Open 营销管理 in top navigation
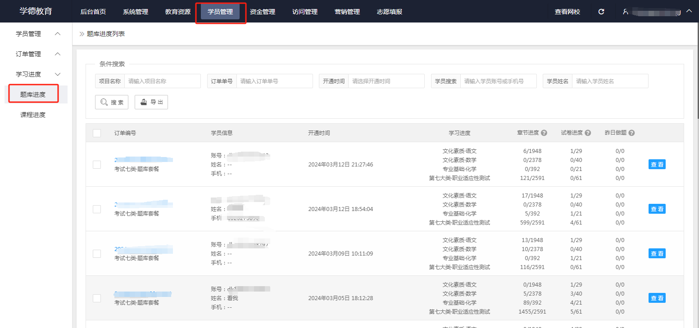This screenshot has height=328, width=699. coord(347,12)
